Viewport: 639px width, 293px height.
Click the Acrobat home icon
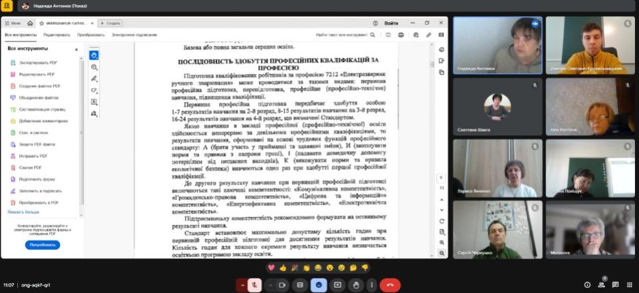[x=31, y=23]
